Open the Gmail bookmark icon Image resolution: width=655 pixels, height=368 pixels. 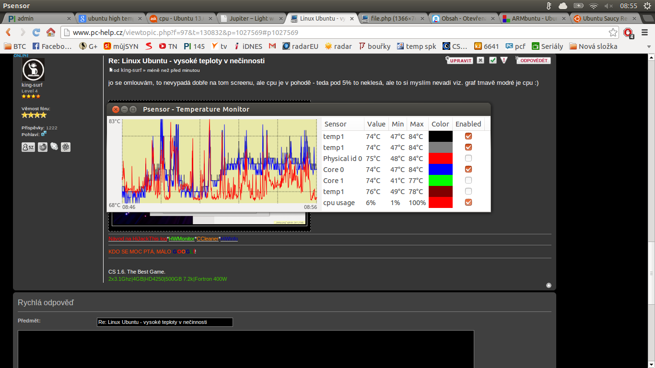tap(272, 46)
